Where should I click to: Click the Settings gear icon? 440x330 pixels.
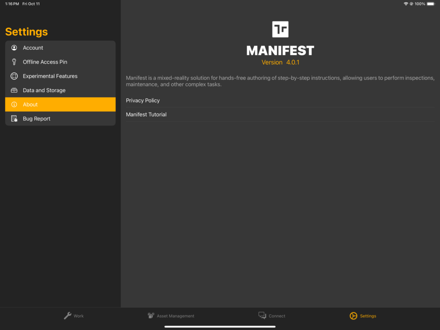(353, 316)
